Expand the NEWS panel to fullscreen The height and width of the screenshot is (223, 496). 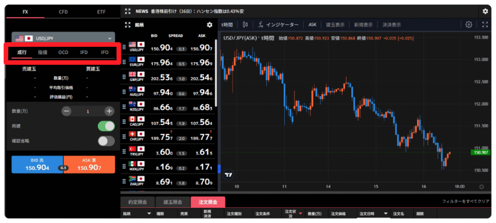(127, 11)
